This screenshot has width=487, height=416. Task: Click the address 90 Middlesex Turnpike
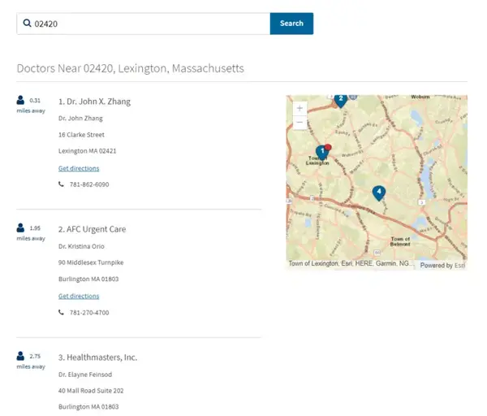tap(91, 262)
